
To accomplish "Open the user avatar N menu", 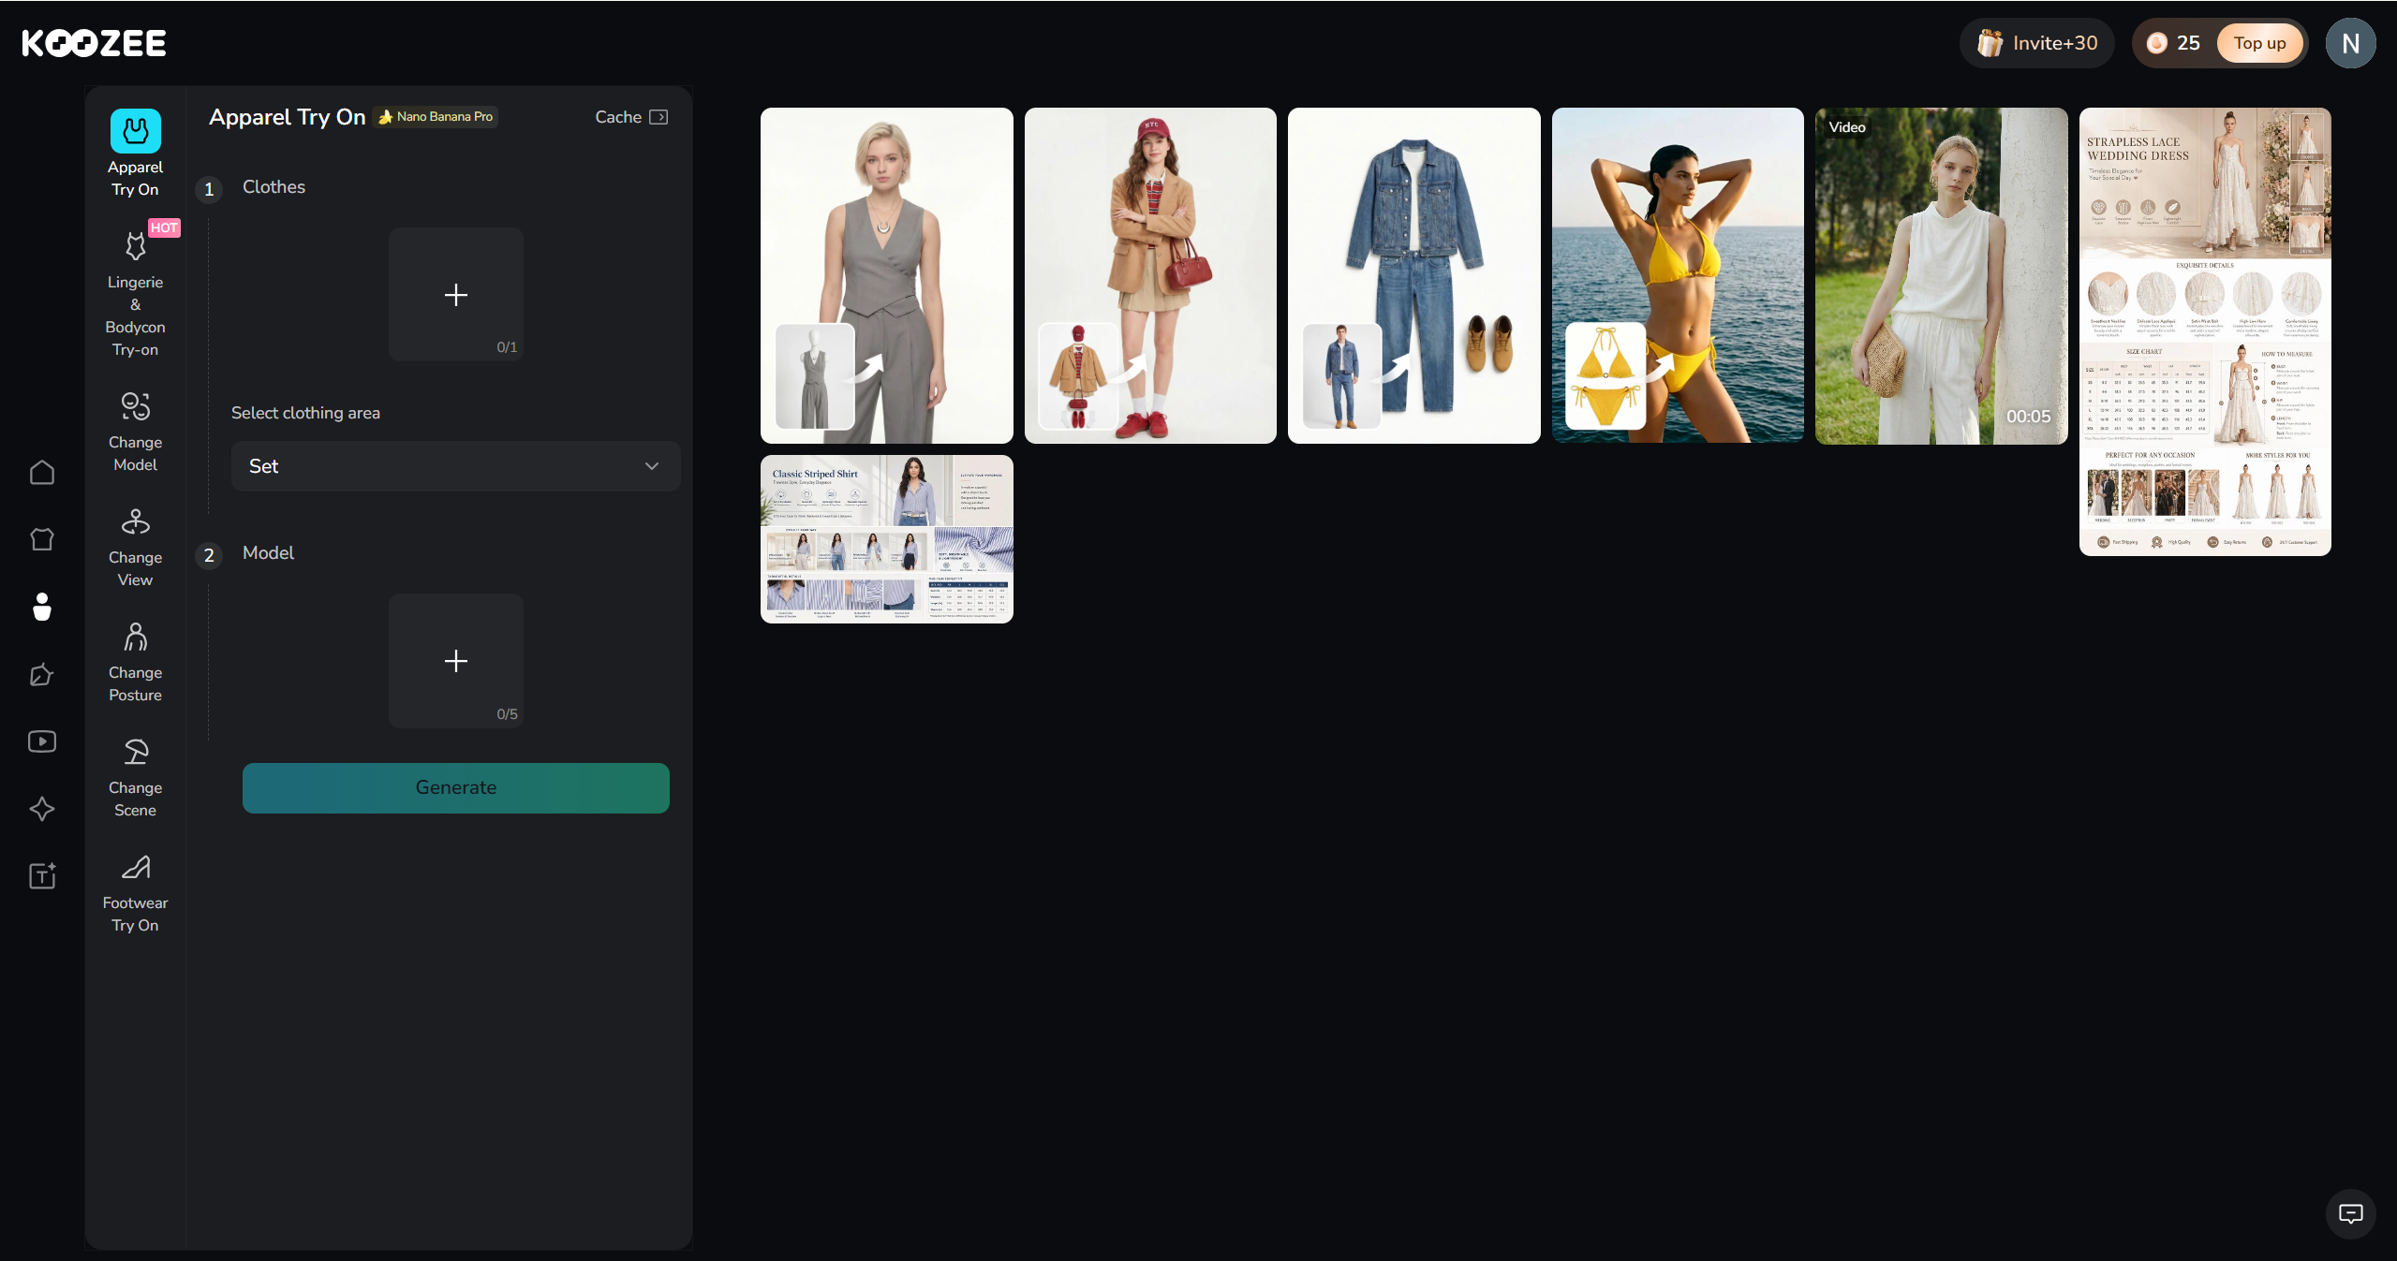I will (x=2350, y=43).
